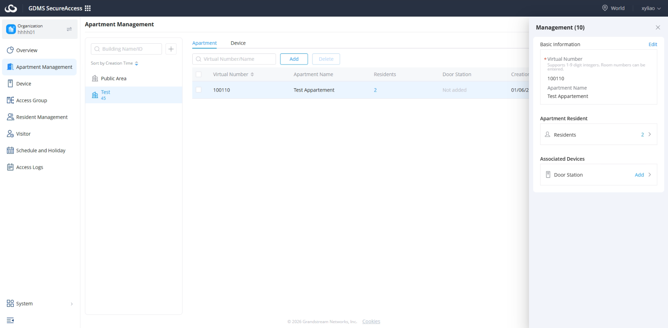668x328 pixels.
Task: Open the xyliao user dropdown
Action: 651,8
